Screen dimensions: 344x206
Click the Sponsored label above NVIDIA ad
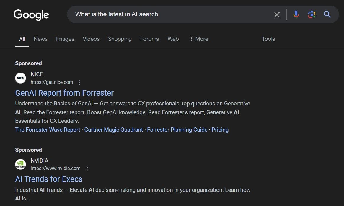28,150
